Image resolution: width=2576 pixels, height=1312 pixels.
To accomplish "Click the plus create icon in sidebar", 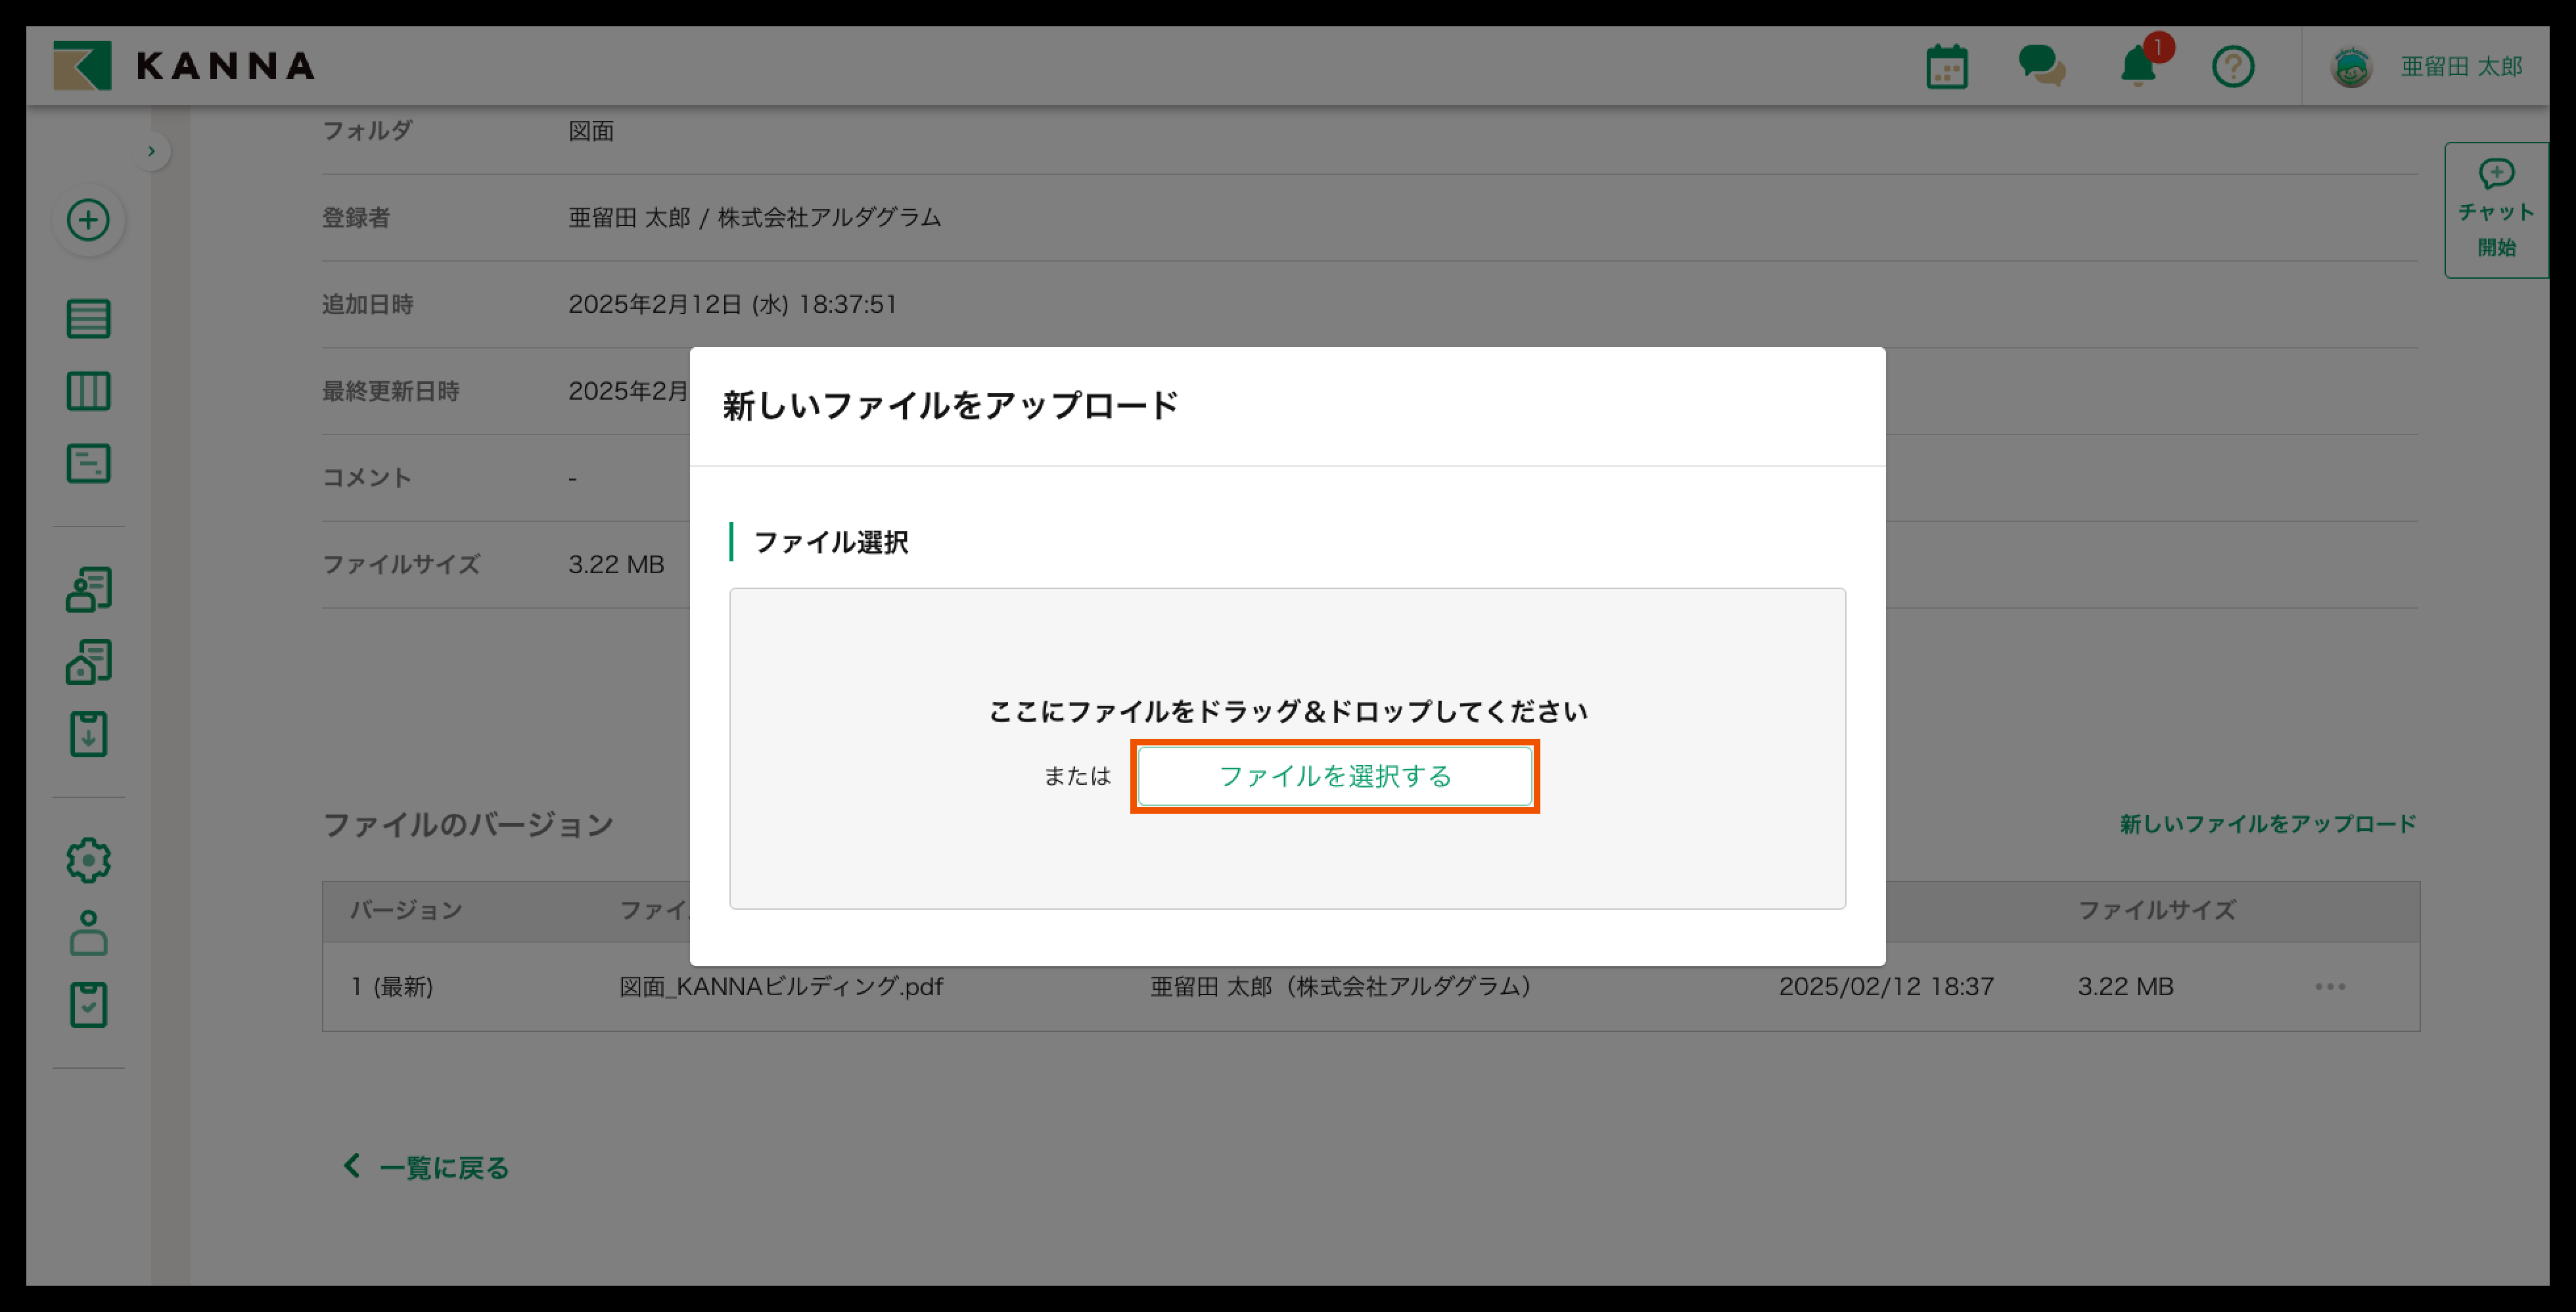I will click(x=88, y=220).
